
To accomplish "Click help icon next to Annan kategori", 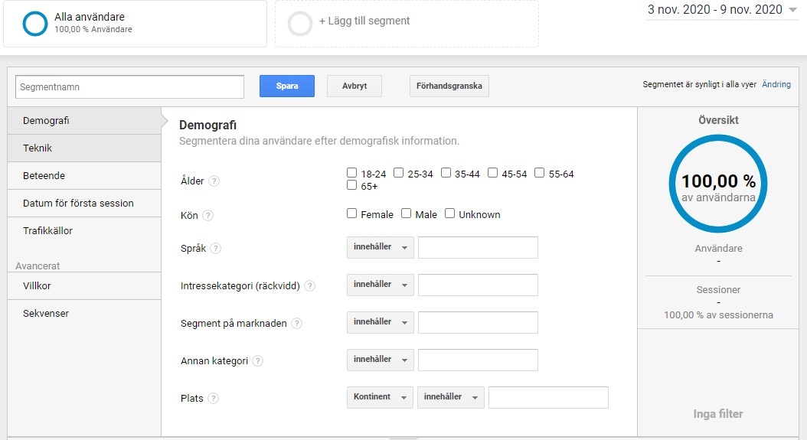I will 258,361.
